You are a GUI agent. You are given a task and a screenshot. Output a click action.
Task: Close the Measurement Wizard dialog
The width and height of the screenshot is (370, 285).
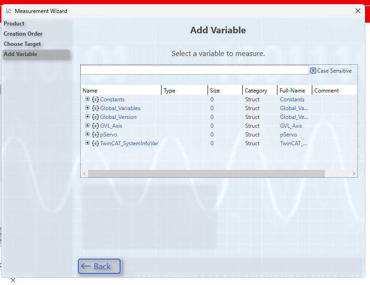tap(358, 11)
